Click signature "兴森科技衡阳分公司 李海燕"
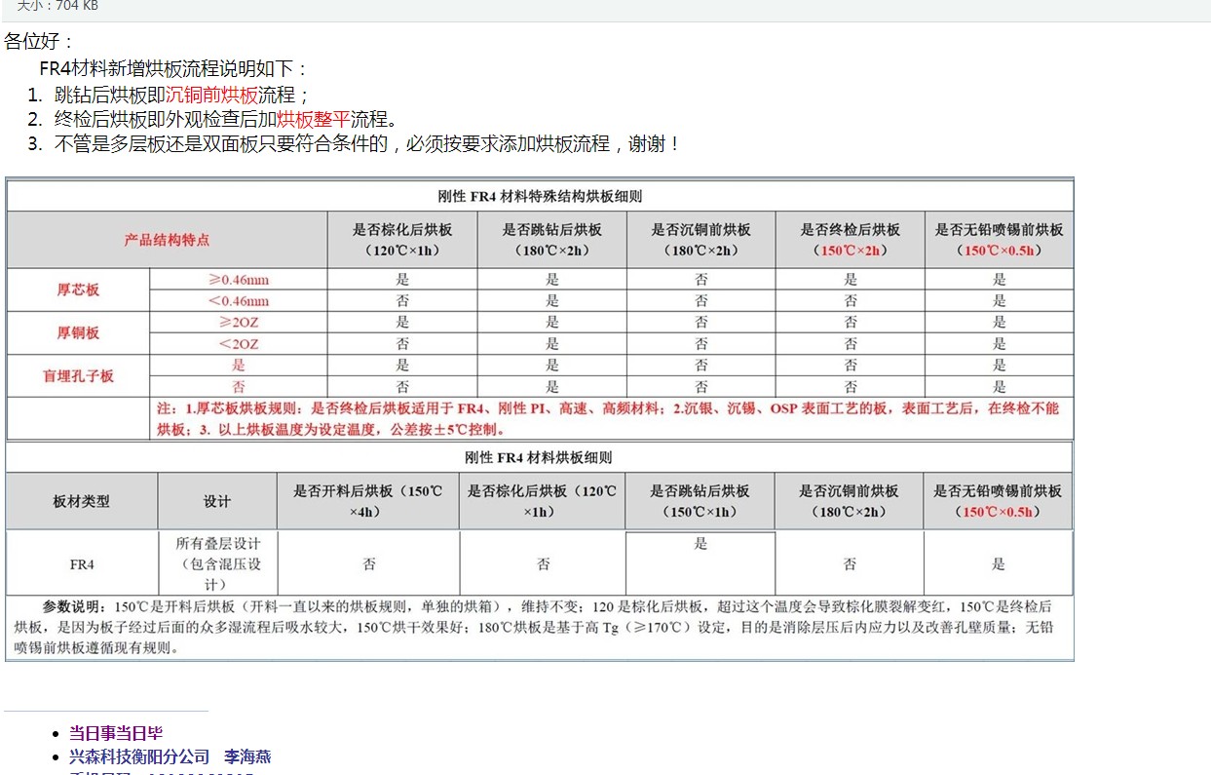Viewport: 1211px width, 775px height. click(170, 756)
